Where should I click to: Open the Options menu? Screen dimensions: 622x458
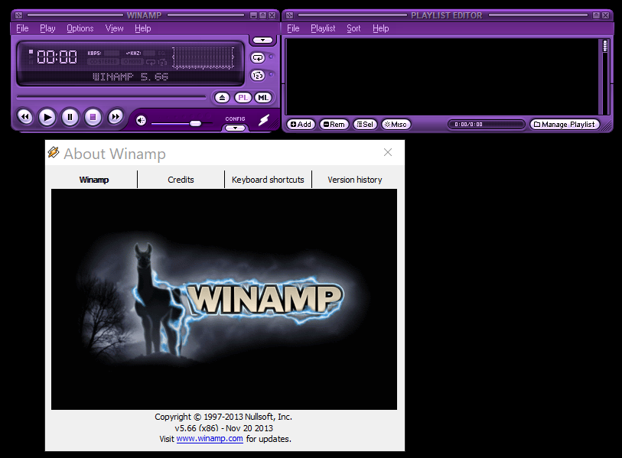point(80,28)
